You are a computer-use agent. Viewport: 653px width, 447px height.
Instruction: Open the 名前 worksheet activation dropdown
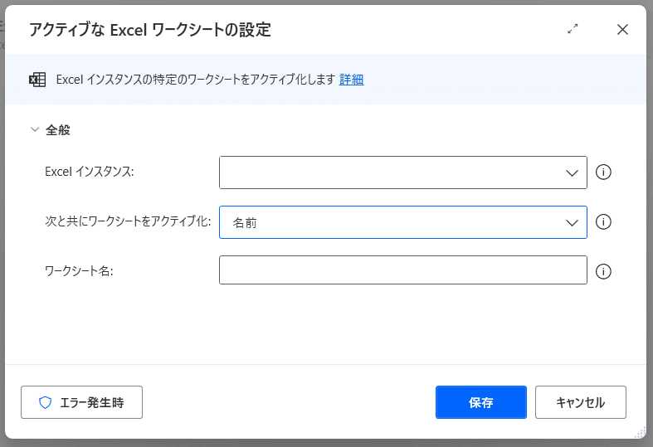(x=392, y=222)
